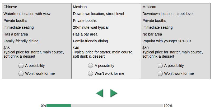This screenshot has height=110, width=215.
Task: Click the "No bar area" attribute
Action: [x=152, y=34]
